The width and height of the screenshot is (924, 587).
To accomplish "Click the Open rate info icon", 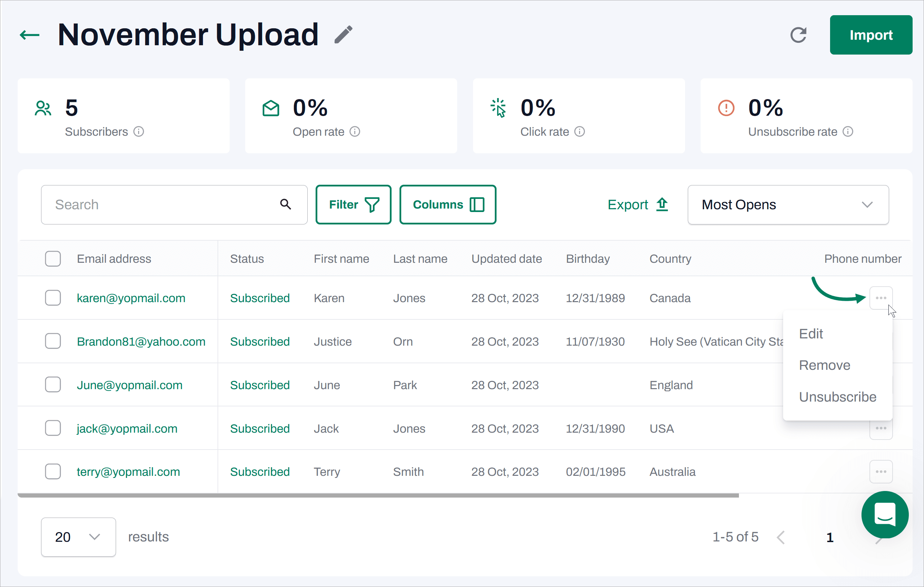I will click(x=355, y=132).
